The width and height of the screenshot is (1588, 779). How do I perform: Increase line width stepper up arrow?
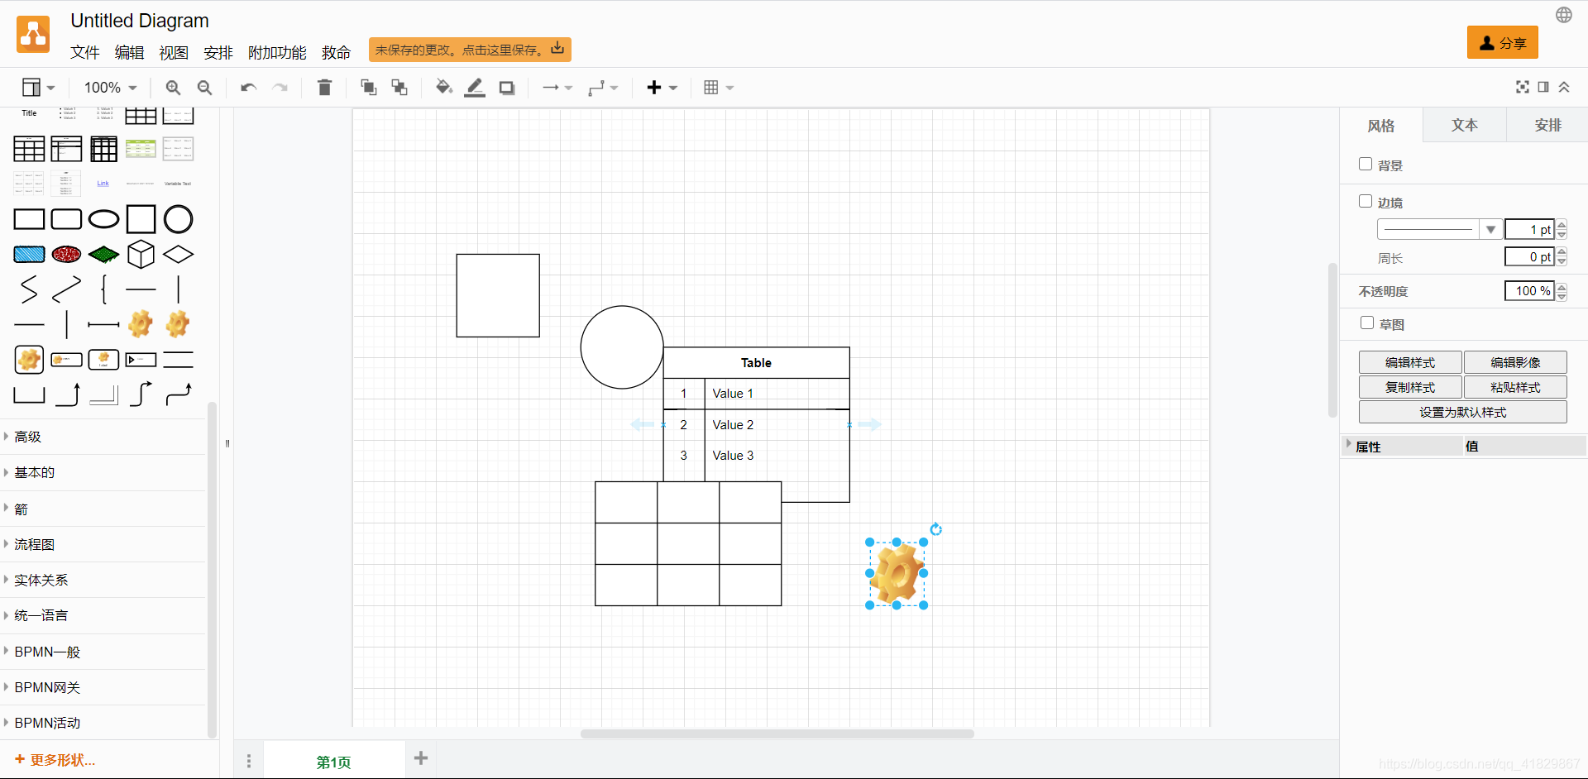point(1562,225)
